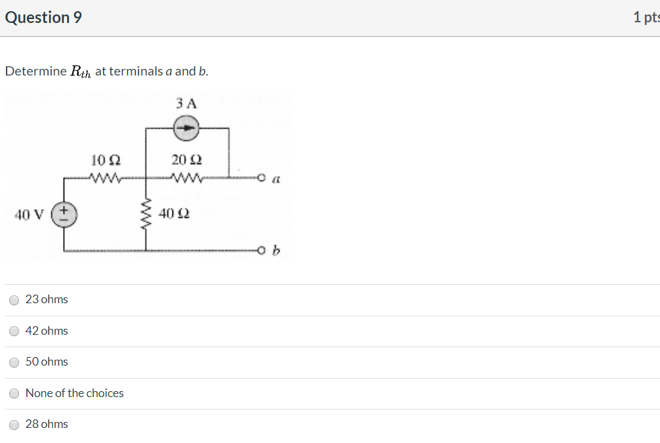Pick the 28 ohms answer

pos(14,424)
